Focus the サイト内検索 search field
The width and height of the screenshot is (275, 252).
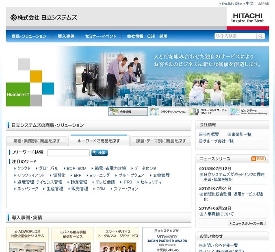click(235, 36)
